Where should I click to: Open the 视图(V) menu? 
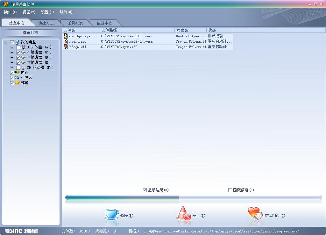pos(29,12)
